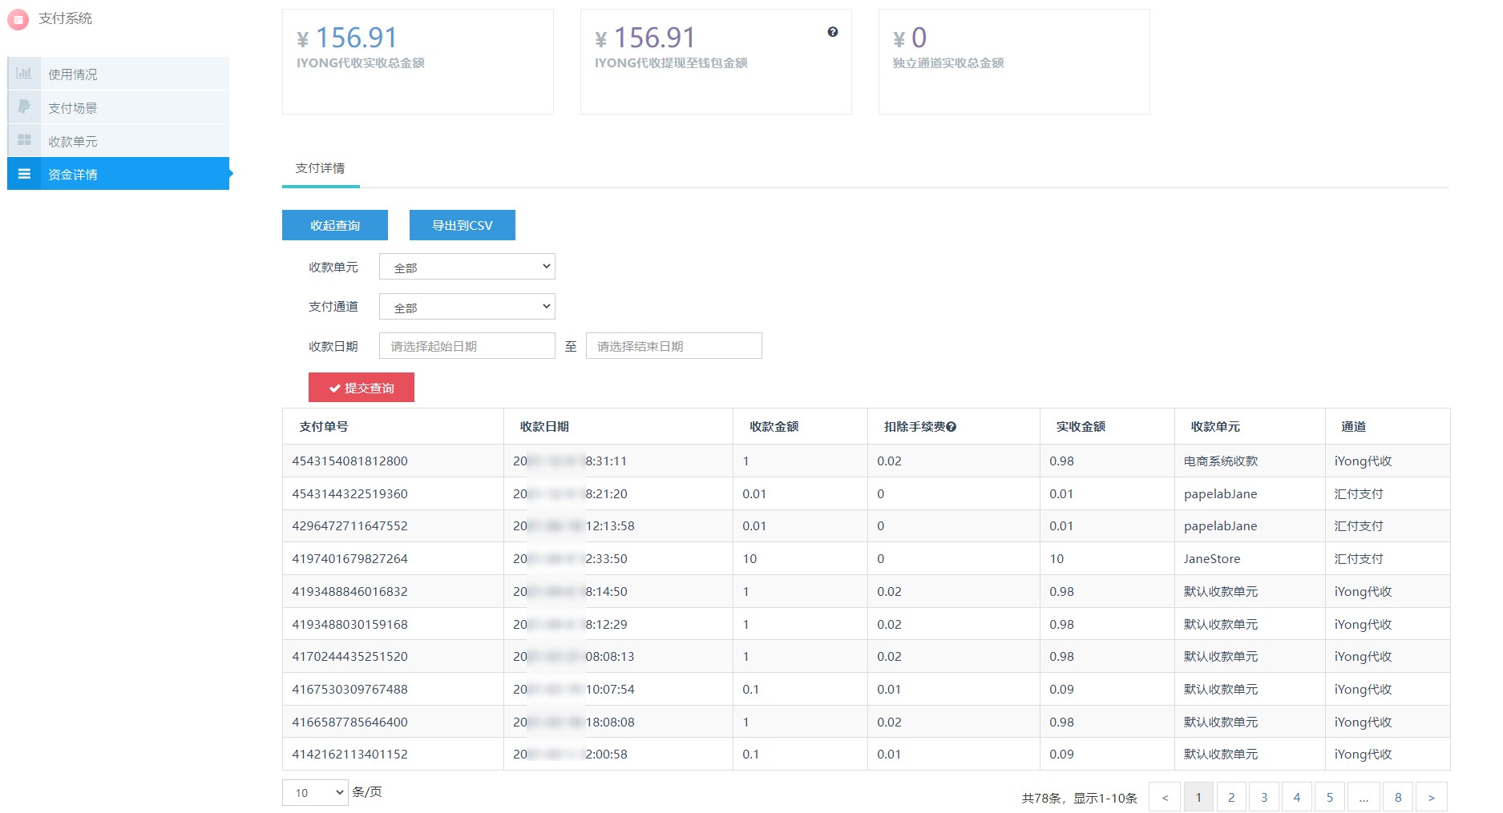This screenshot has height=813, width=1503.
Task: Click the help icon on the 提现至钱包金额 card
Action: coord(833,32)
